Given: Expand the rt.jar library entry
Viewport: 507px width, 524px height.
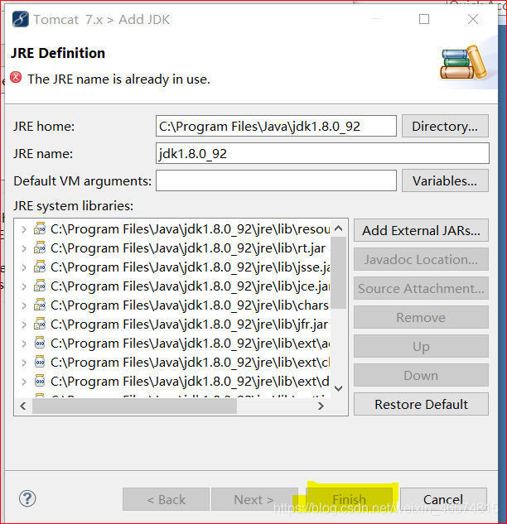Looking at the screenshot, I should pyautogui.click(x=24, y=248).
